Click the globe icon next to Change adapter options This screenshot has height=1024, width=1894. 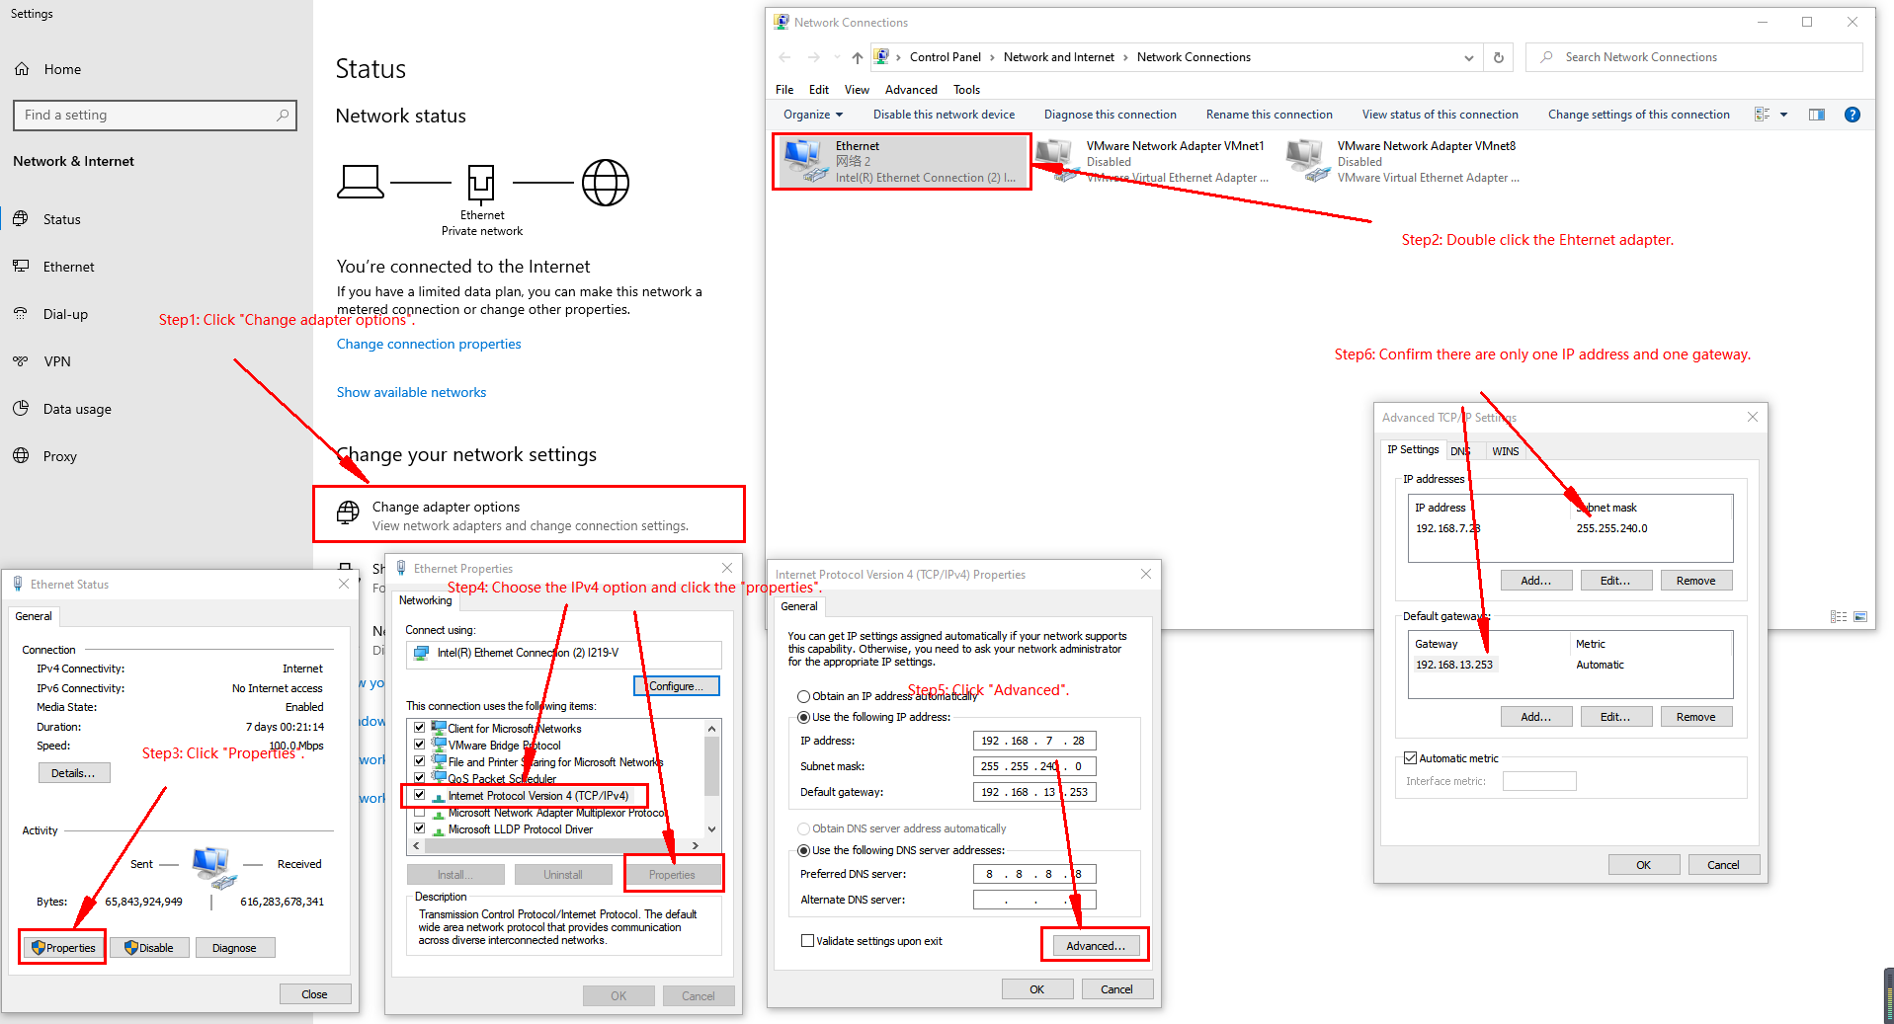tap(348, 512)
